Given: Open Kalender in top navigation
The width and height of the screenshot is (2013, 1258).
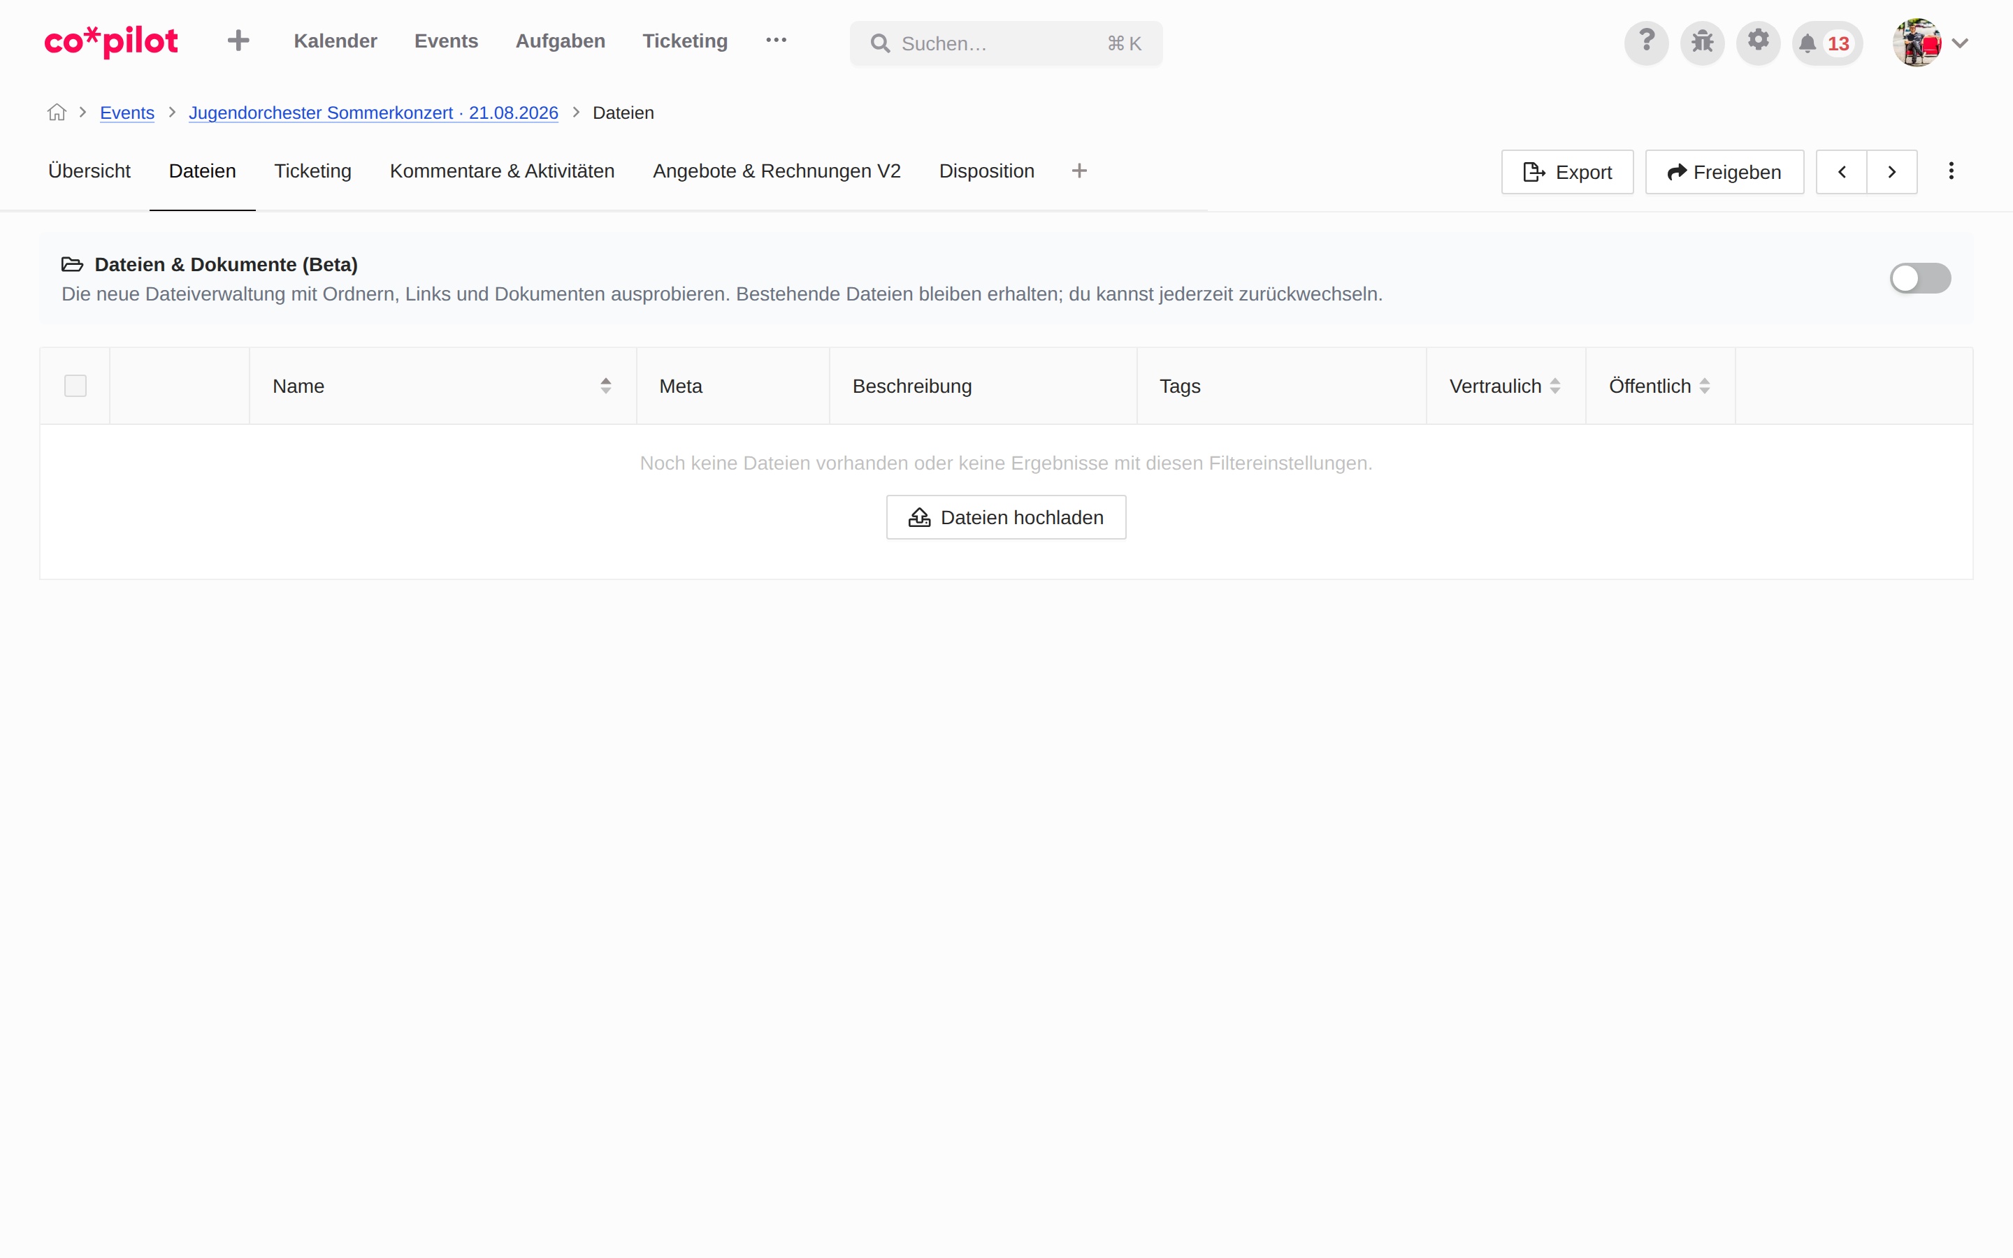Looking at the screenshot, I should (335, 41).
